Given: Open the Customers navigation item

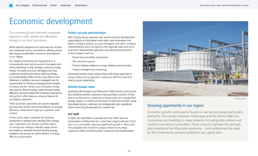Looking at the screenshot, I should [65, 5].
